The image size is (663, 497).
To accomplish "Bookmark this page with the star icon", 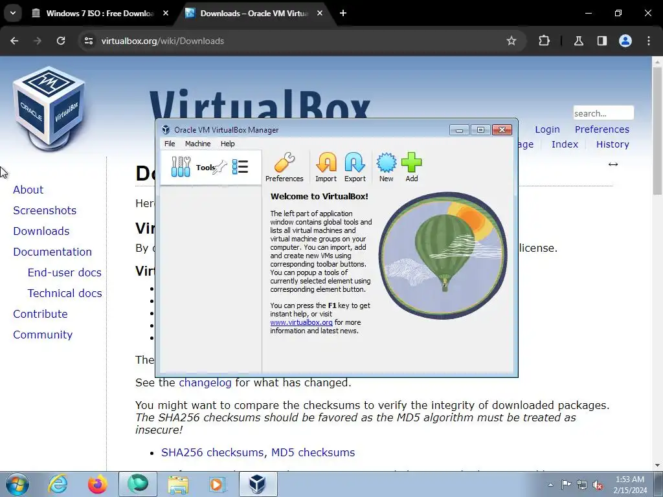I will [511, 41].
